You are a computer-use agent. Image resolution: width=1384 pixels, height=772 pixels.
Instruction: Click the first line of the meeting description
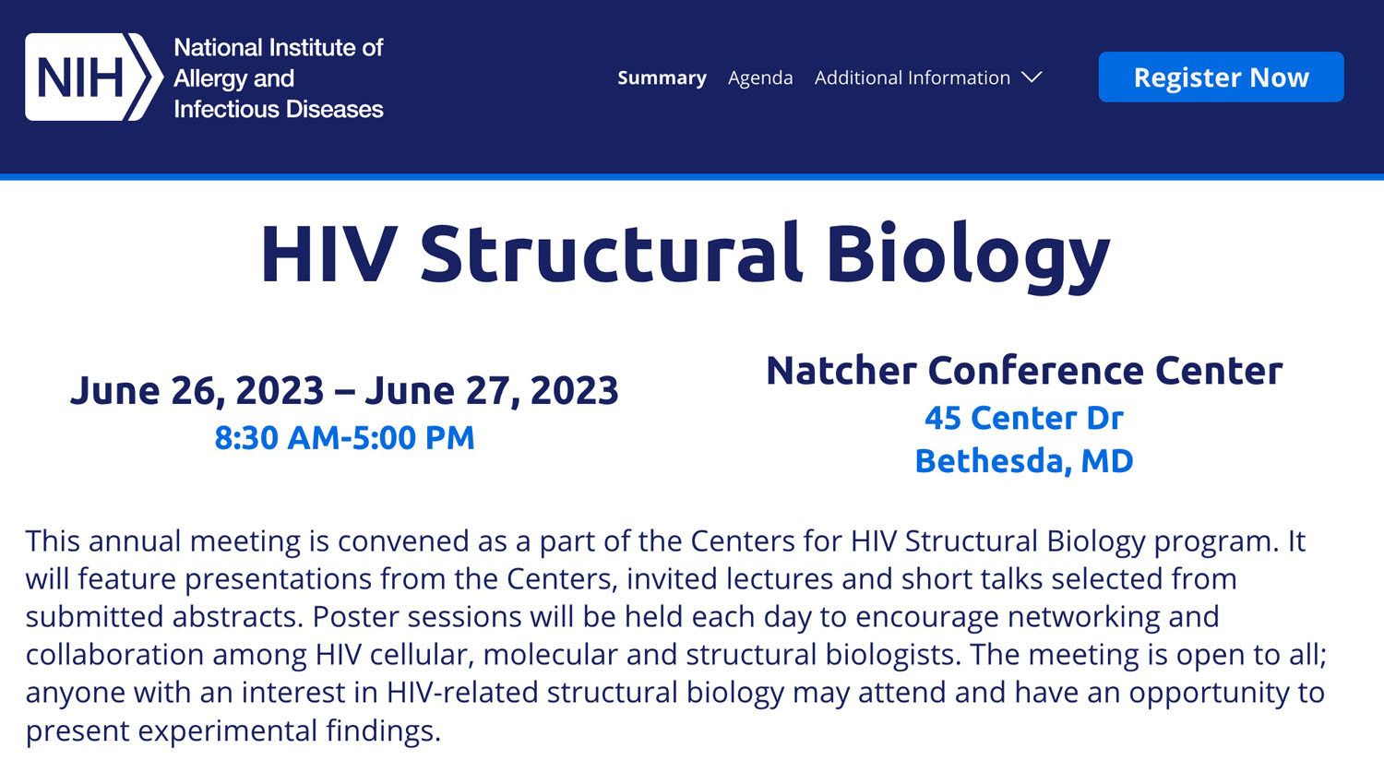[x=664, y=541]
